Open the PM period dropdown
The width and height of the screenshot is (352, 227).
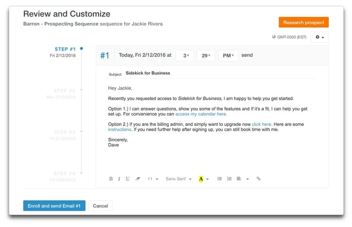pos(228,56)
